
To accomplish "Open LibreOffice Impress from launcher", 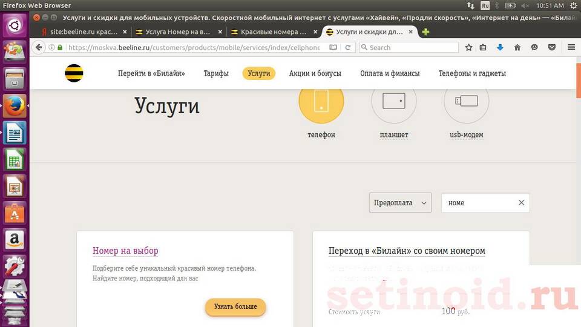I will (15, 187).
